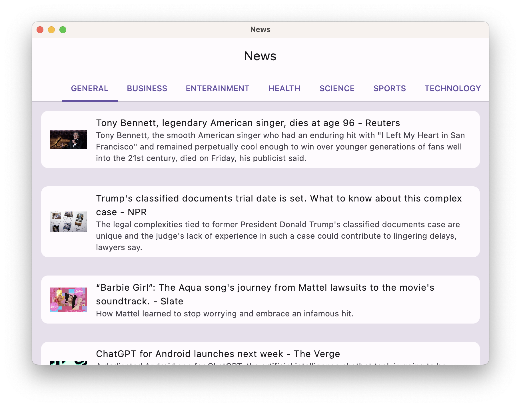Click Tony Bennett article description text

280,147
